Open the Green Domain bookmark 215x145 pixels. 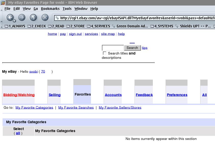pos(130,26)
